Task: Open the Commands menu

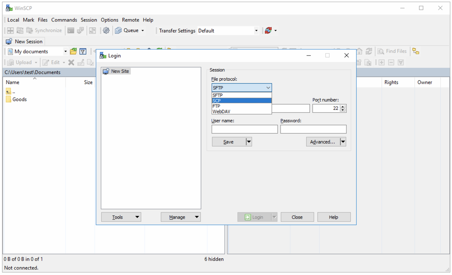Action: click(x=64, y=20)
